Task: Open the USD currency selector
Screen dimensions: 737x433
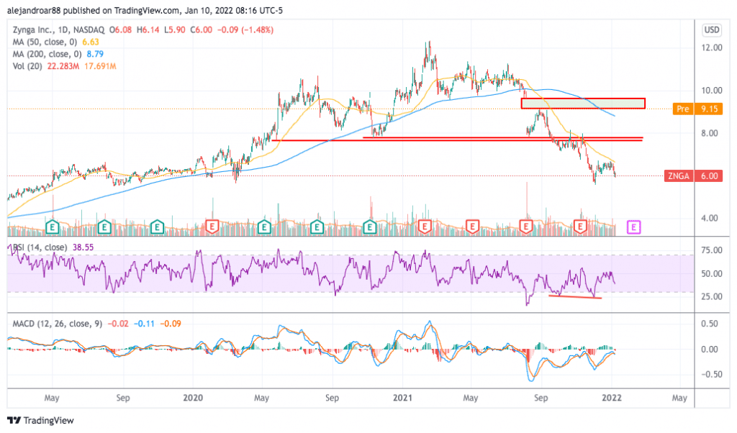Action: (x=712, y=30)
